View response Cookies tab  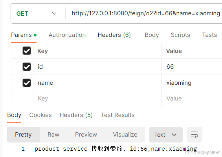click(x=40, y=115)
